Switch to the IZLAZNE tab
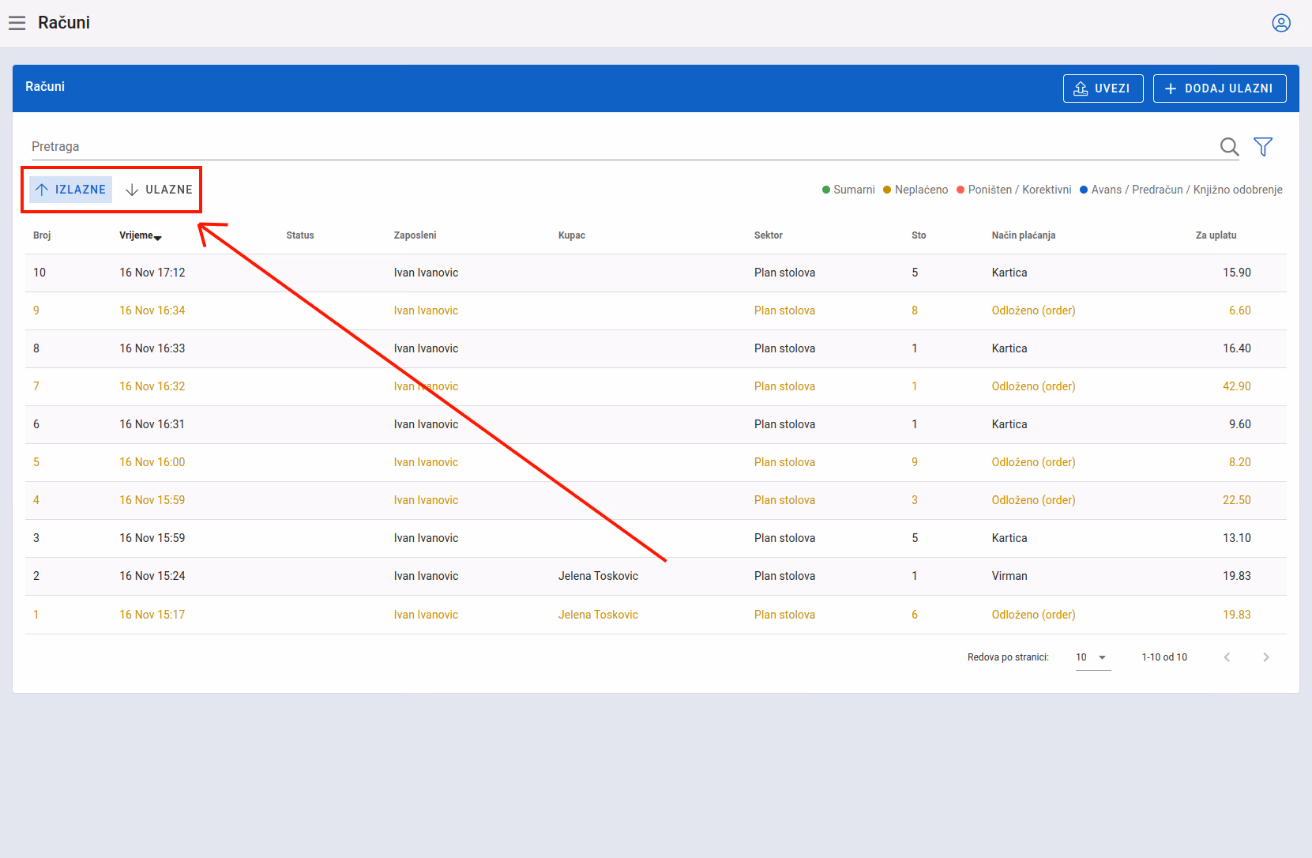The height and width of the screenshot is (858, 1312). tap(71, 190)
